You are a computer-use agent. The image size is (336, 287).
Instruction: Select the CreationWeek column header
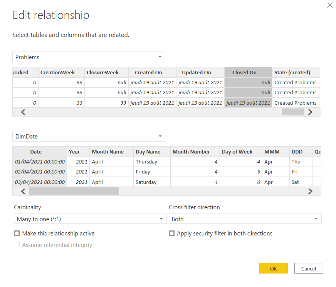coord(61,72)
